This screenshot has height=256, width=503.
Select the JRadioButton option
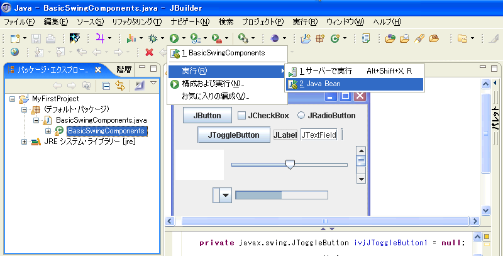pos(301,116)
